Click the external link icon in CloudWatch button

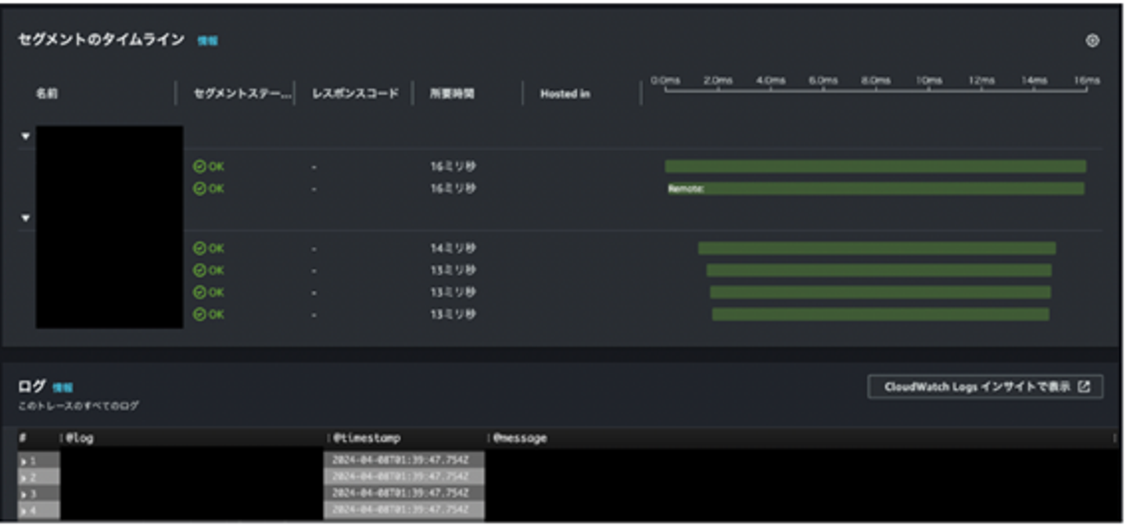click(1084, 387)
